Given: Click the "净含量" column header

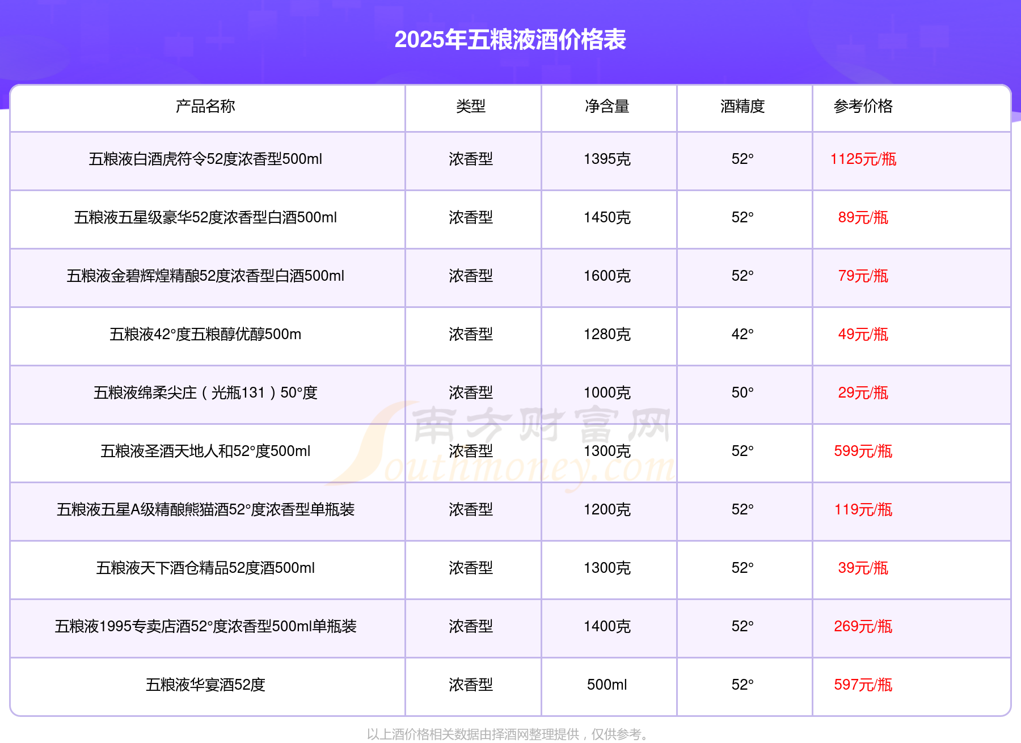Looking at the screenshot, I should 607,106.
